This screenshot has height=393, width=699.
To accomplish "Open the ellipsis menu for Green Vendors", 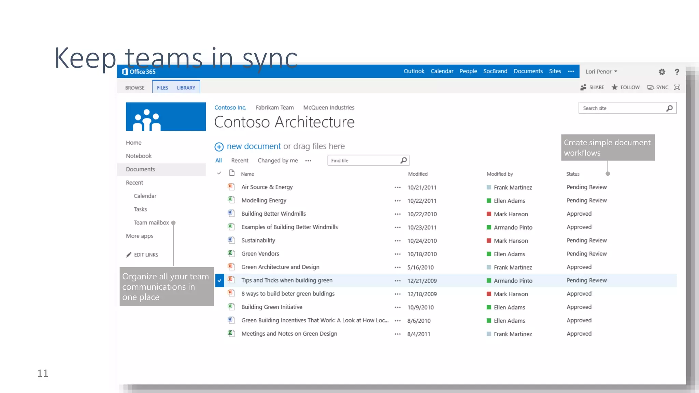I will pyautogui.click(x=398, y=254).
